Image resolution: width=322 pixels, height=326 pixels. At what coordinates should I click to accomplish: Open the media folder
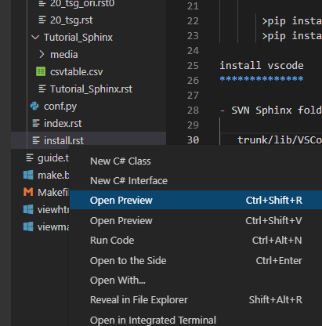tap(64, 55)
